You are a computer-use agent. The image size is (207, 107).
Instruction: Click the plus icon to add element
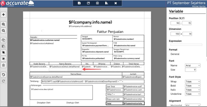(x=4, y=14)
